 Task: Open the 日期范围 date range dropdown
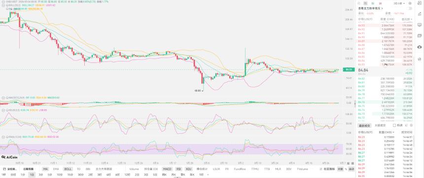pos(29,169)
